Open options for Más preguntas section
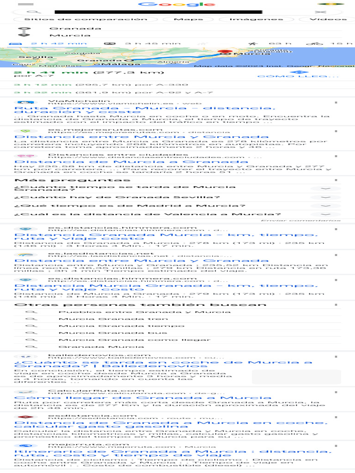The width and height of the screenshot is (355, 473). point(336,180)
